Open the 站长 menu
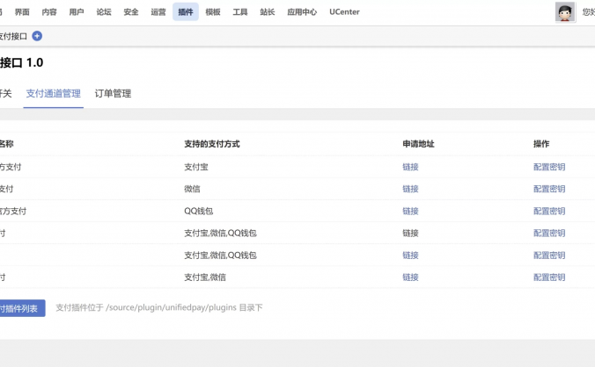Screen dimensions: 595x367 (x=268, y=12)
